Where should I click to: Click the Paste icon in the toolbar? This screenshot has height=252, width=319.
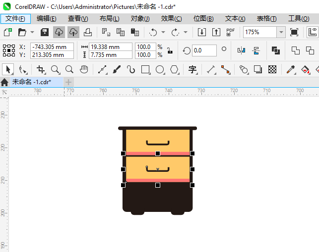(134, 32)
